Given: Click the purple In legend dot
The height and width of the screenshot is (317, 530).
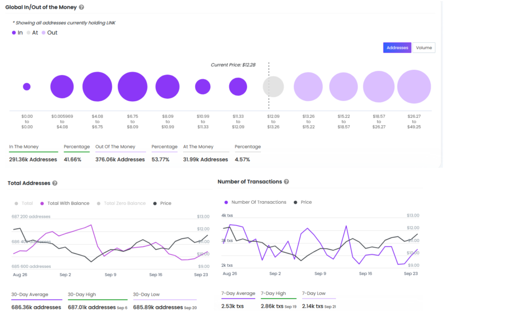Looking at the screenshot, I should point(14,33).
